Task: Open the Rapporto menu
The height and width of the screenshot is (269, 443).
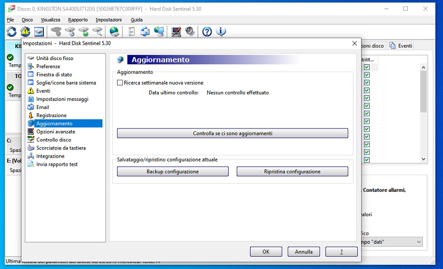Action: pyautogui.click(x=78, y=20)
